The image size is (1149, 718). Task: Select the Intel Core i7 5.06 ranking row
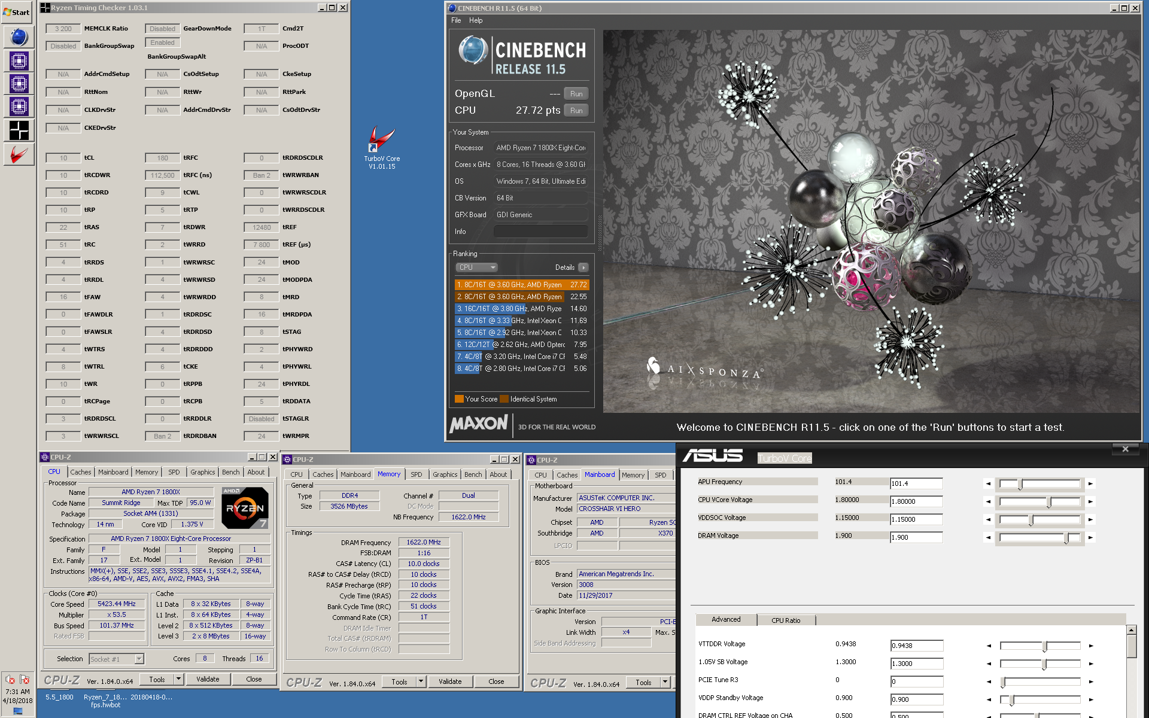tap(522, 369)
